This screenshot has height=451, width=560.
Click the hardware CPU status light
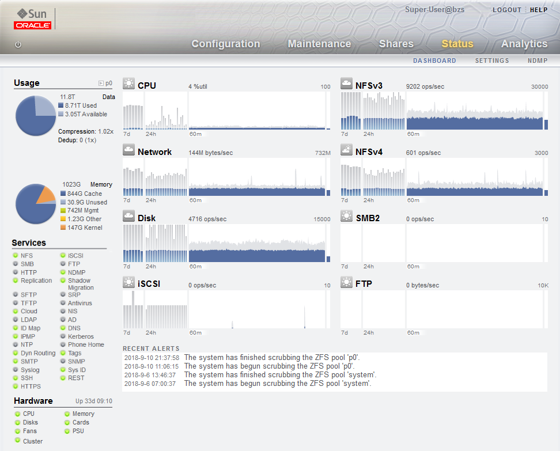[x=17, y=414]
